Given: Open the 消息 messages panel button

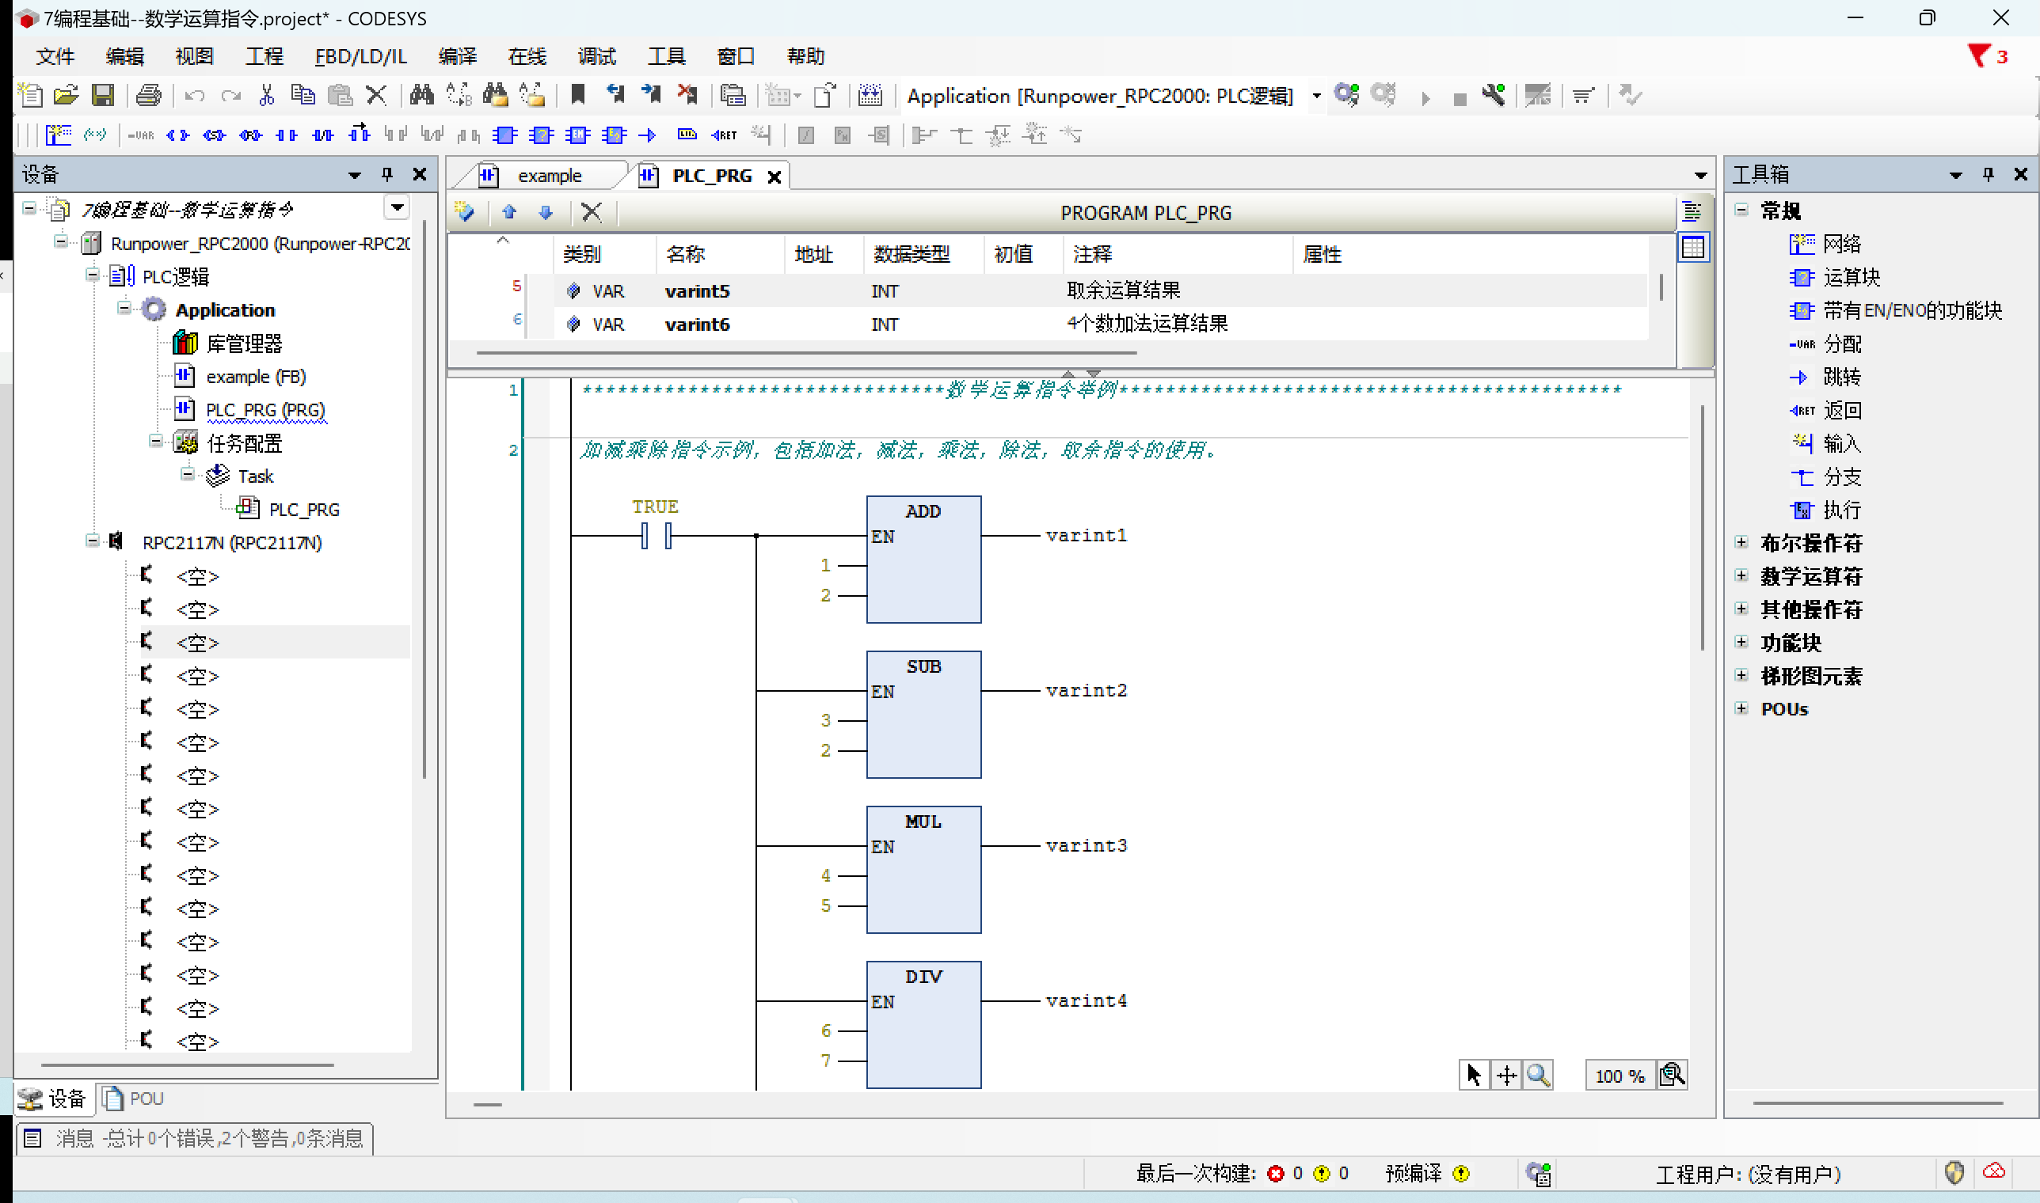Looking at the screenshot, I should coord(195,1138).
